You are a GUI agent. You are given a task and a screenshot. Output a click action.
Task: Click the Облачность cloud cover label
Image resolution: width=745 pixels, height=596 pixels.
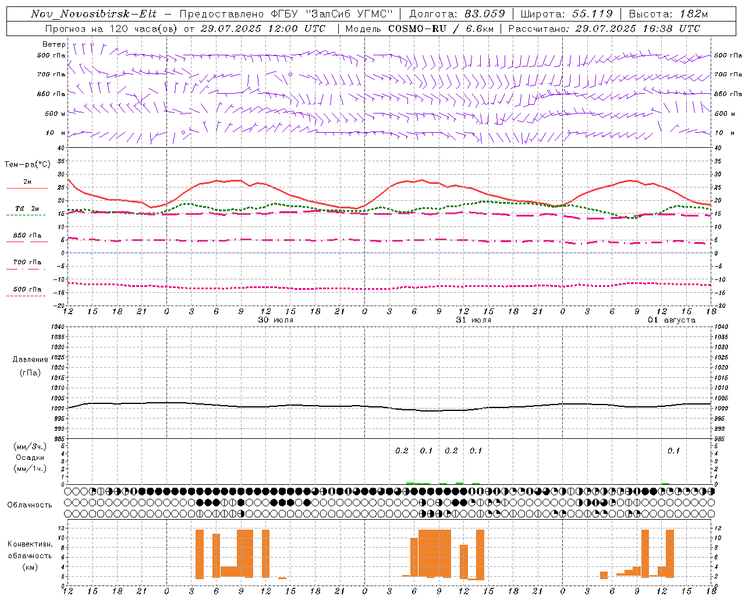click(30, 505)
